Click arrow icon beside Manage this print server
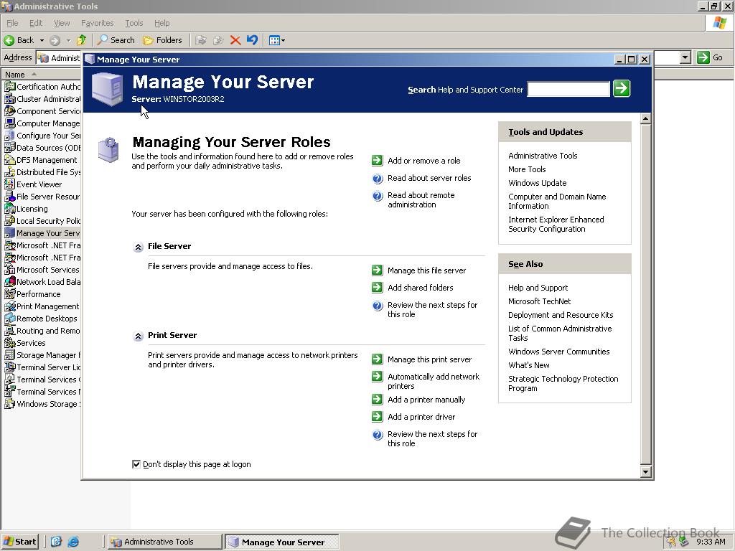 [378, 359]
